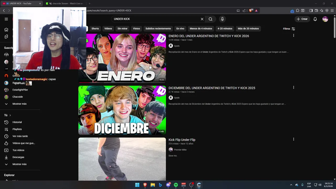Click the YouTube Home sidebar icon
This screenshot has width=336, height=189.
click(6, 29)
